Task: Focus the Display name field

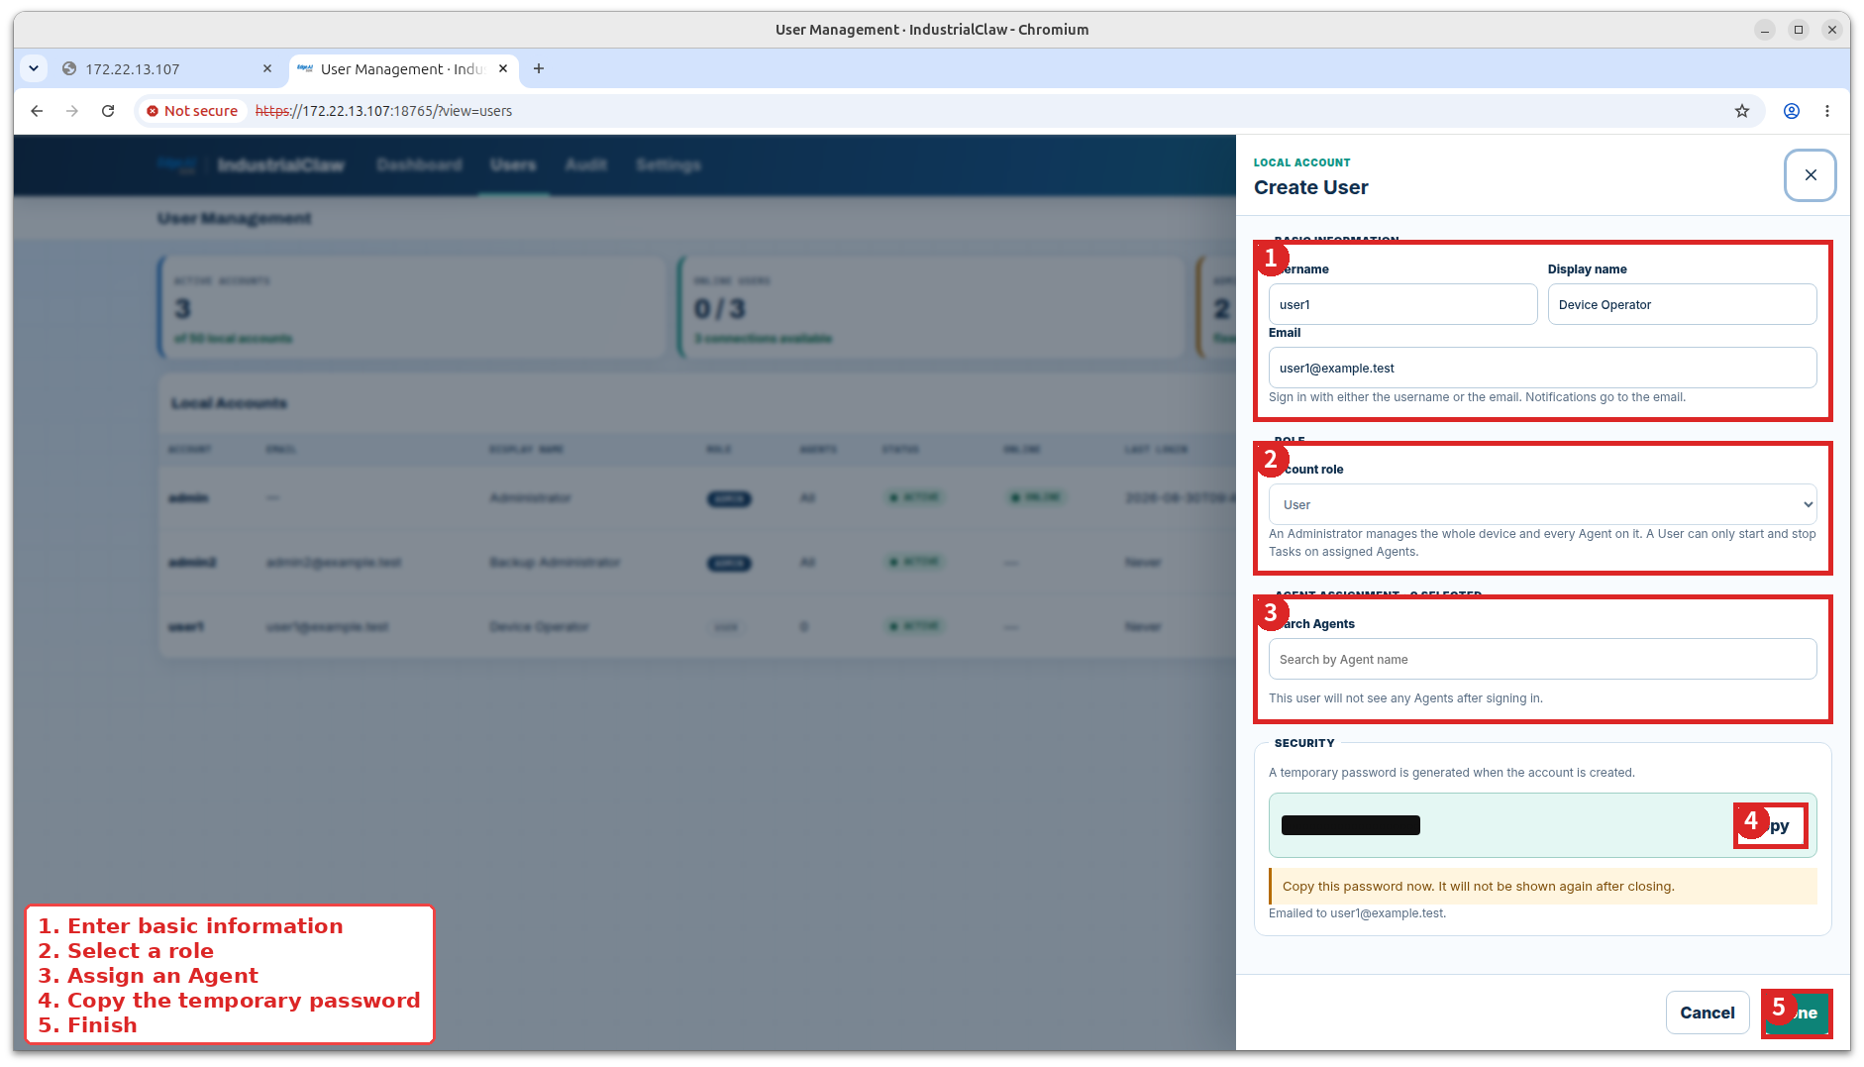Action: [x=1682, y=304]
